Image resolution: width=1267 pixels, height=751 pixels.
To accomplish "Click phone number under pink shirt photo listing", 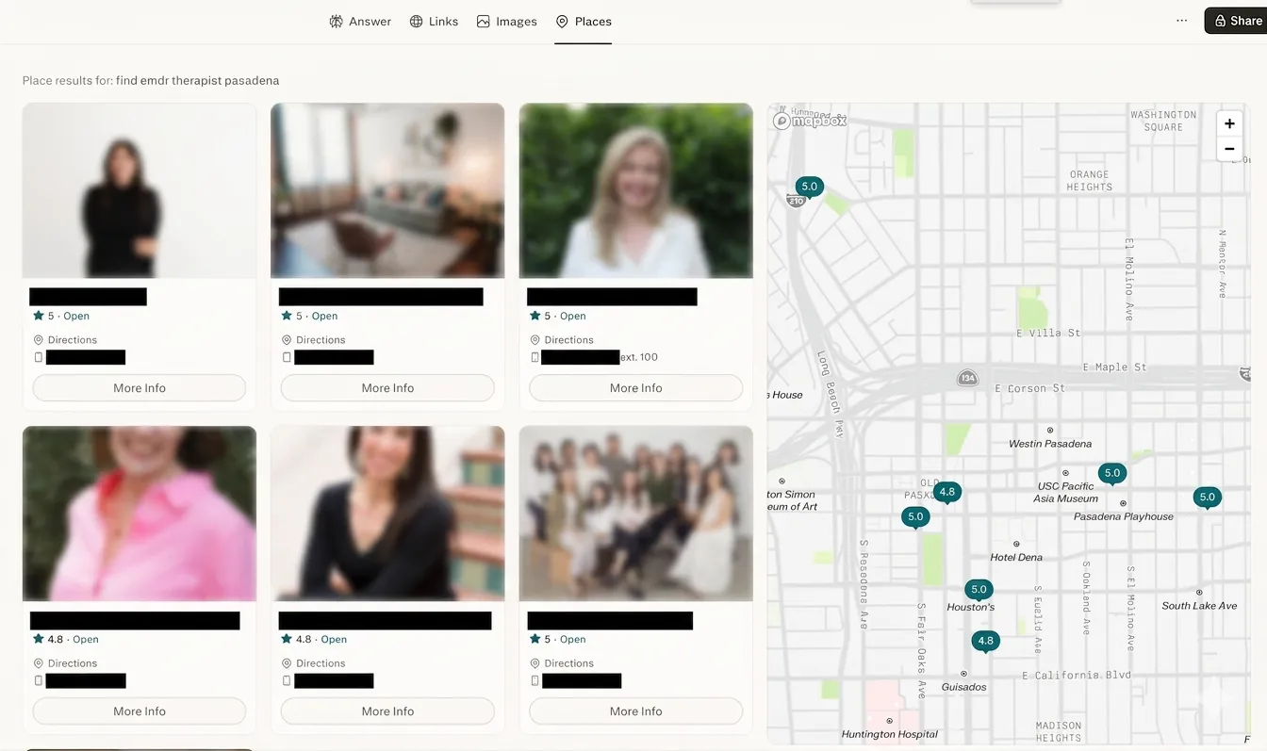I will point(86,680).
